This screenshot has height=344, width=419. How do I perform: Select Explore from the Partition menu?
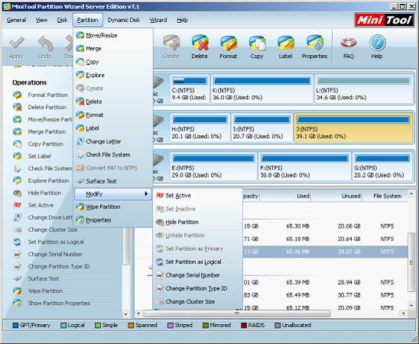95,76
